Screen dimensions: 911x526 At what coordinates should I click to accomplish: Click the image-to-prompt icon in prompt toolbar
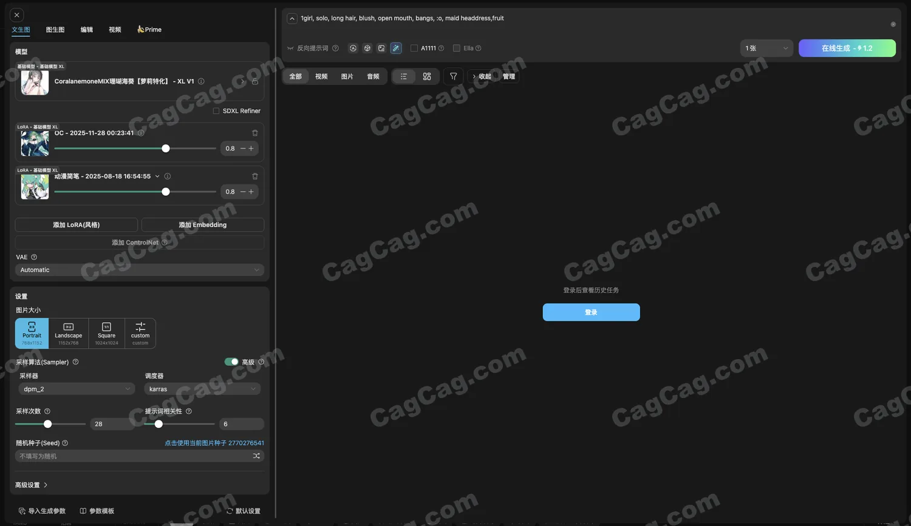(x=381, y=48)
